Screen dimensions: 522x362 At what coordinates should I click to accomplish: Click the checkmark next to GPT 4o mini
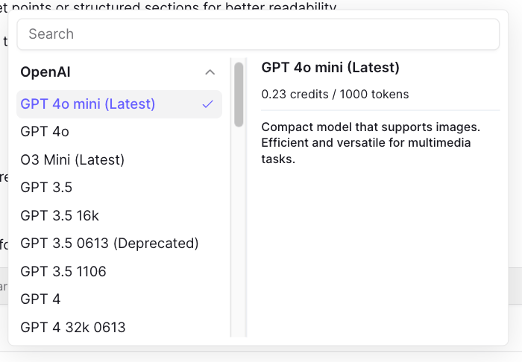pos(208,104)
